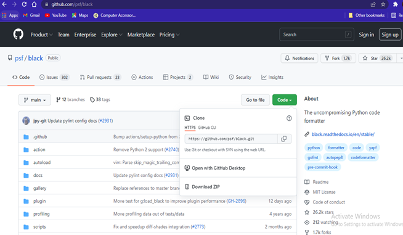The height and width of the screenshot is (235, 403).
Task: Open the Enterprise nav link
Action: click(x=85, y=35)
